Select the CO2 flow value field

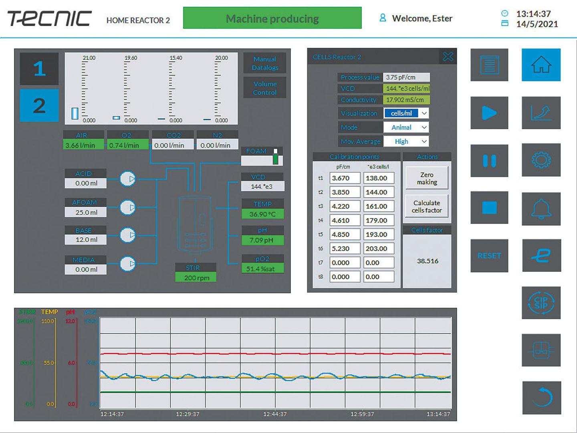[172, 145]
